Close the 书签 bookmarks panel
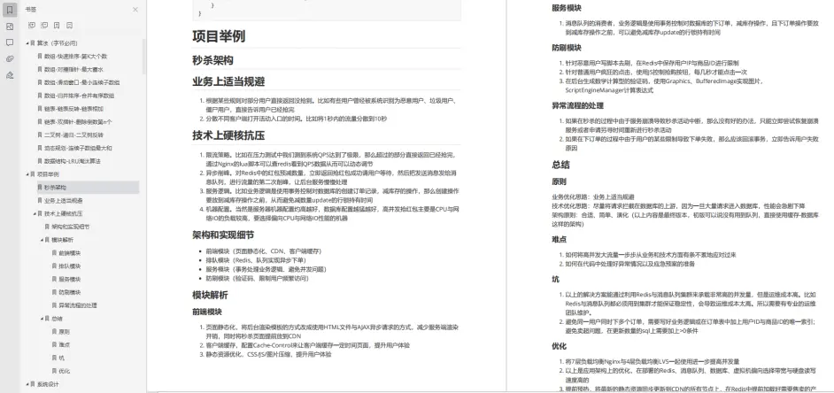 coord(135,10)
